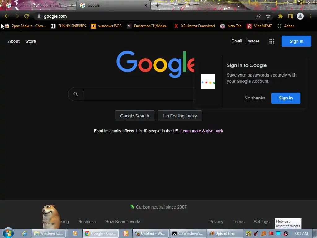
Task: Bookmark this page with the star icon
Action: pos(268,16)
